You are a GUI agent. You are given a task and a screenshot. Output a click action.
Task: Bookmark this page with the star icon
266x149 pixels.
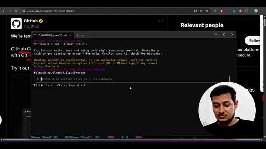coord(207,11)
